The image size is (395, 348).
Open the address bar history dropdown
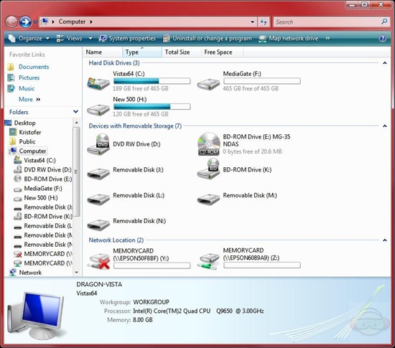pyautogui.click(x=252, y=22)
